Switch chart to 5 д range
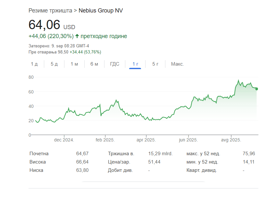275x200 pixels. point(54,64)
